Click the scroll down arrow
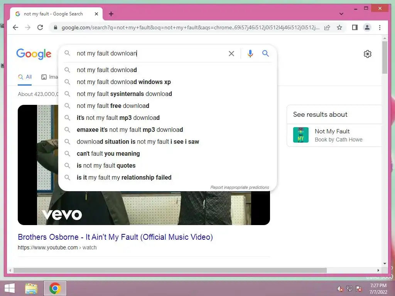 (x=385, y=264)
